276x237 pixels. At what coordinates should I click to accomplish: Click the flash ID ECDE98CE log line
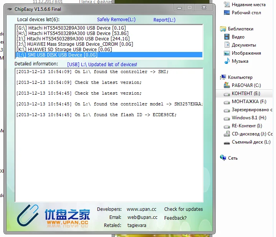click(x=96, y=115)
